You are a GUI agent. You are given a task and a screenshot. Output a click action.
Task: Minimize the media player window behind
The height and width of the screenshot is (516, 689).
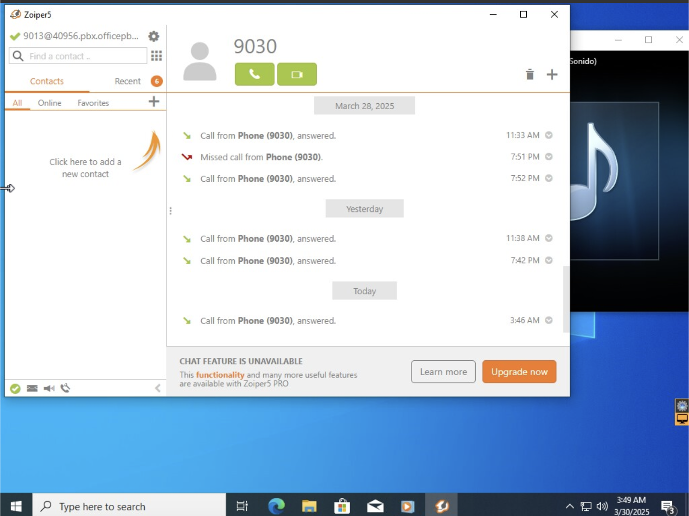pos(618,40)
